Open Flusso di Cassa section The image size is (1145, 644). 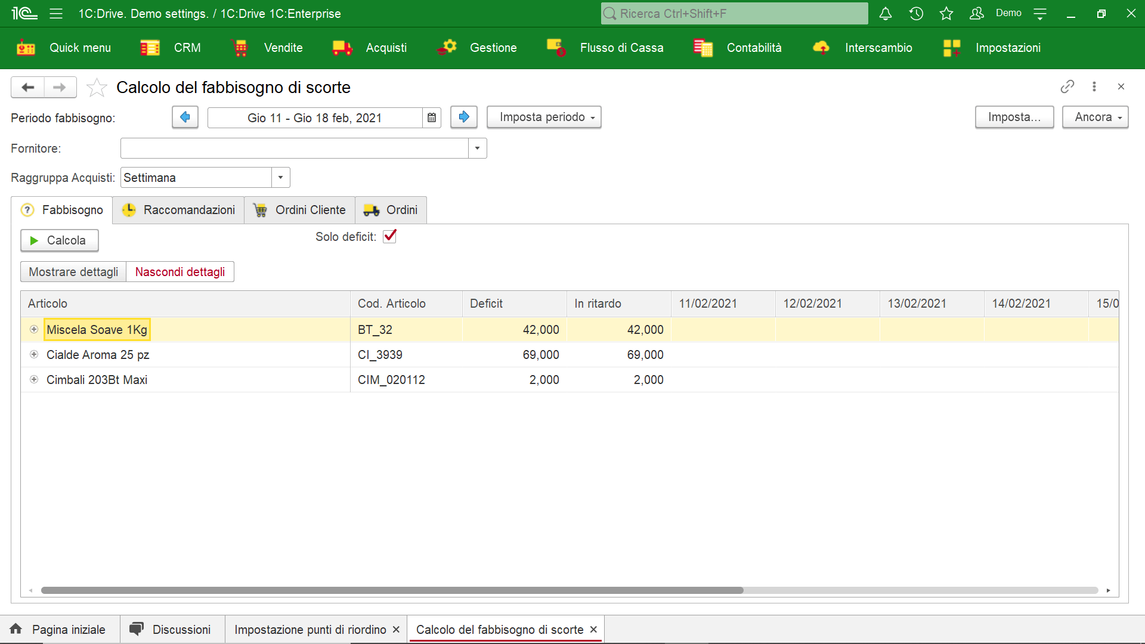[x=605, y=48]
